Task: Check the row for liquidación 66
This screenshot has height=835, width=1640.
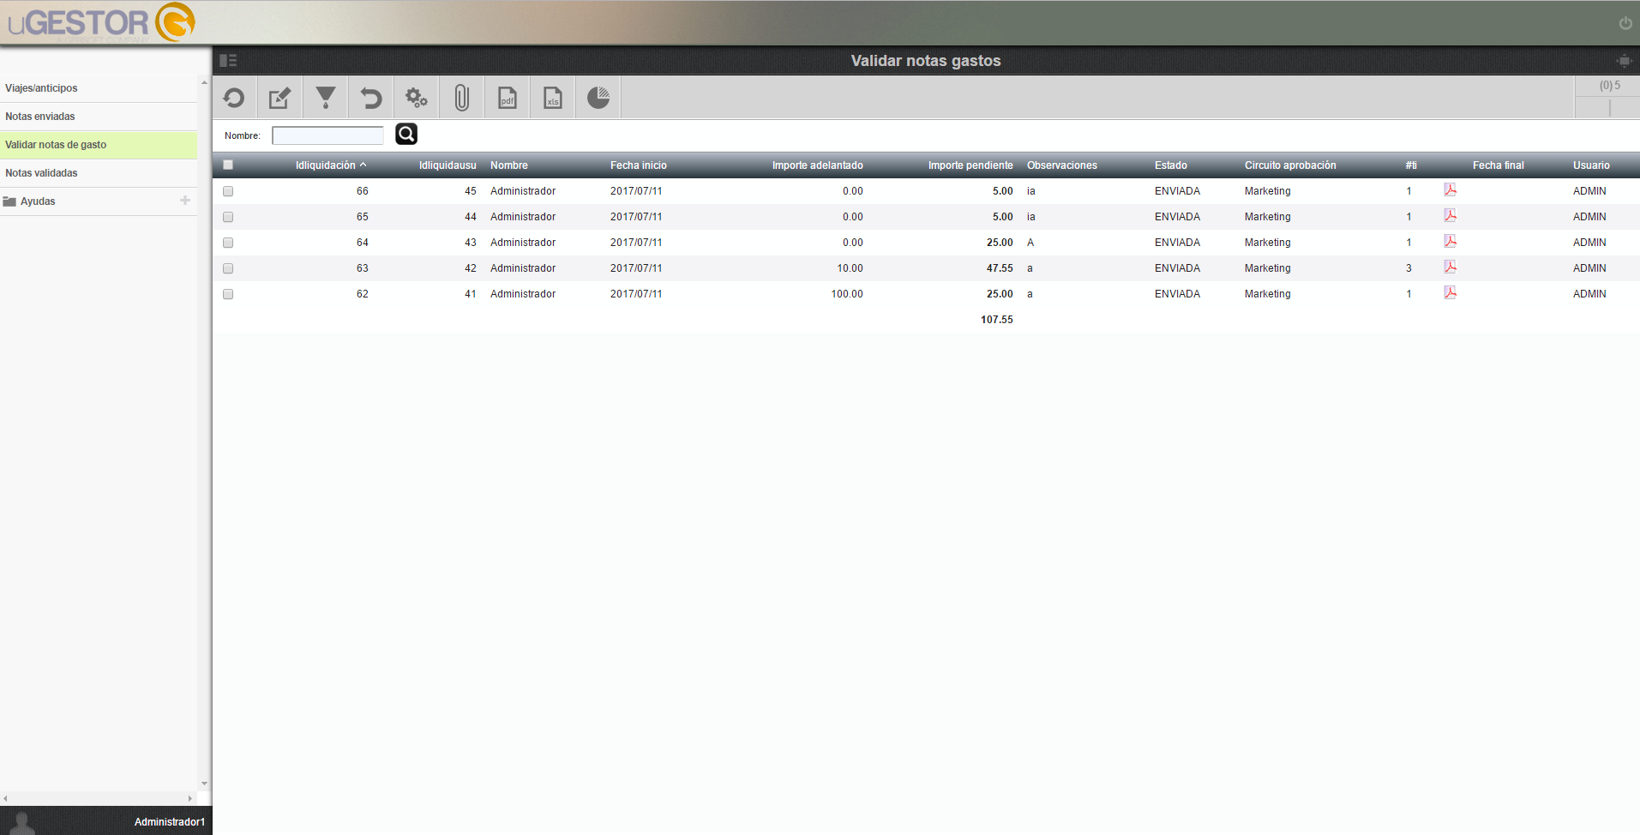Action: coord(228,191)
